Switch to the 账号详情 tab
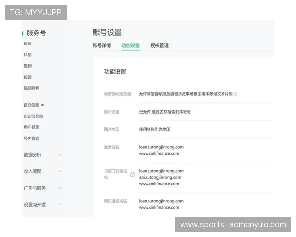This screenshot has height=237, width=296. 101,45
